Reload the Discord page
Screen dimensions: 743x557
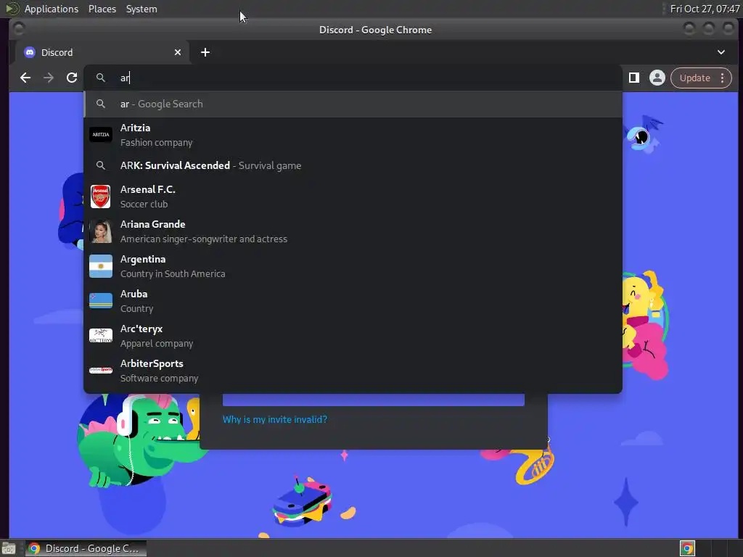tap(72, 78)
